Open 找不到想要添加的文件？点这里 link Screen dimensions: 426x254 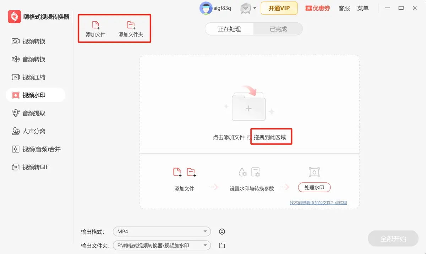coord(318,203)
